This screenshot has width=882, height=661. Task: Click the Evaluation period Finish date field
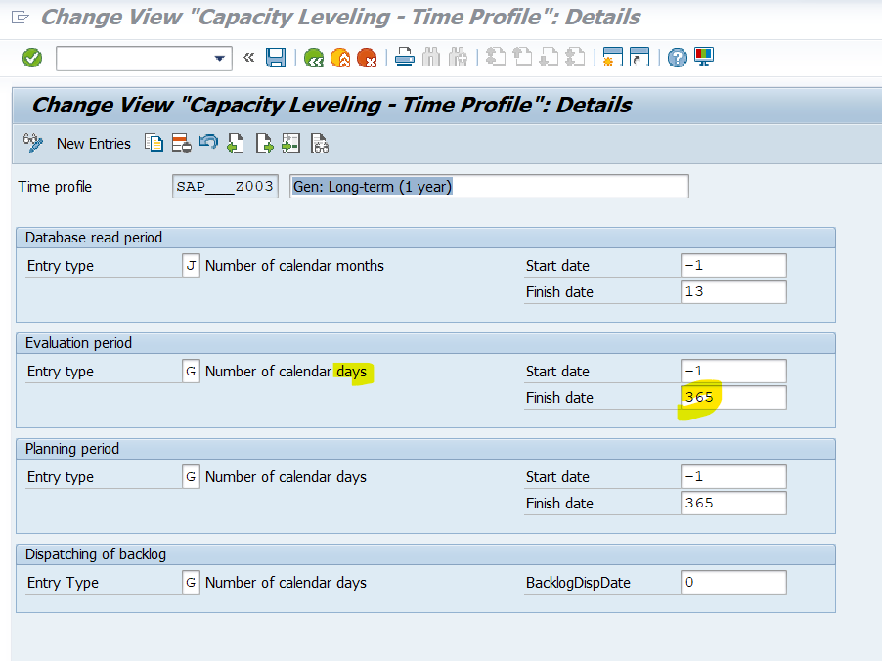(x=733, y=397)
